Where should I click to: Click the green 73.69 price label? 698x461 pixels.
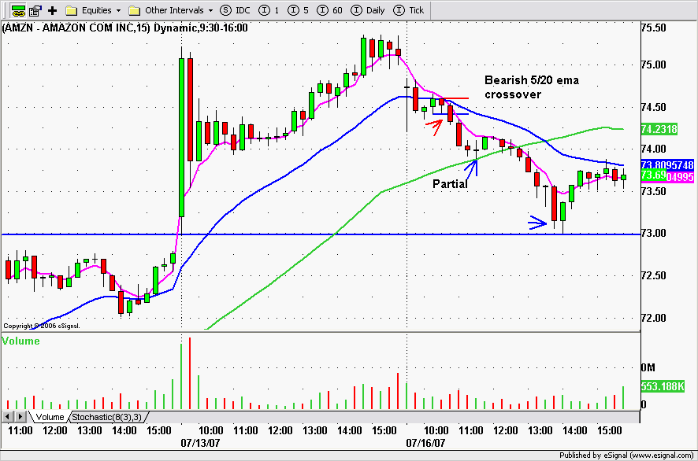pos(653,175)
